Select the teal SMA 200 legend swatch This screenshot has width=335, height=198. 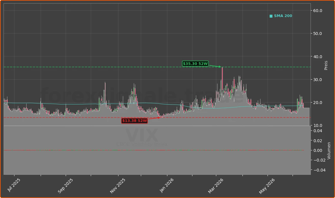271,16
